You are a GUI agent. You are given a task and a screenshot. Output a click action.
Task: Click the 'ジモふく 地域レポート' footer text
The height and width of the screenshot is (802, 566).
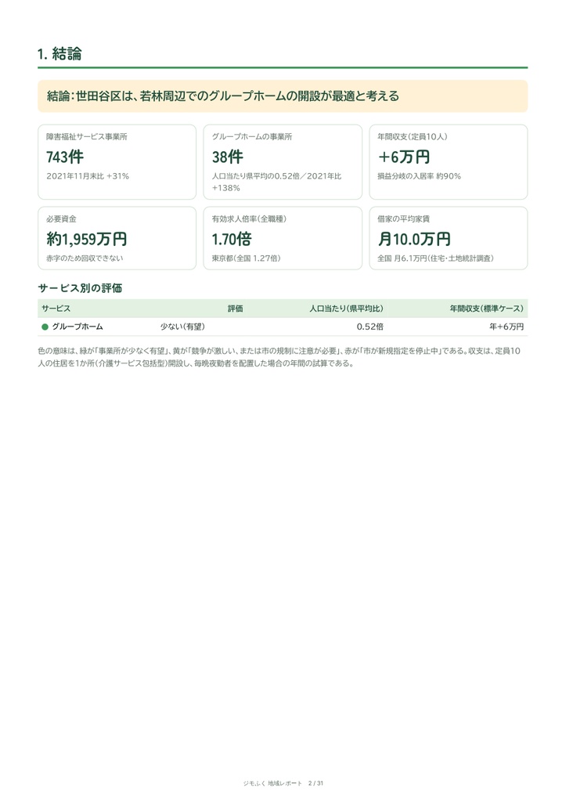272,783
